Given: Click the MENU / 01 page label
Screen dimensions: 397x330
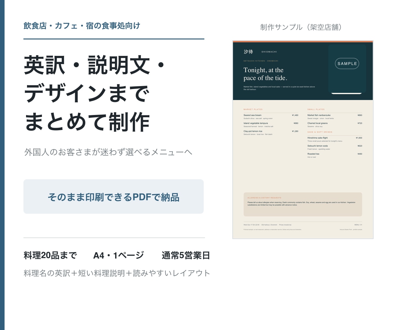Looking at the screenshot, I should [x=358, y=225].
